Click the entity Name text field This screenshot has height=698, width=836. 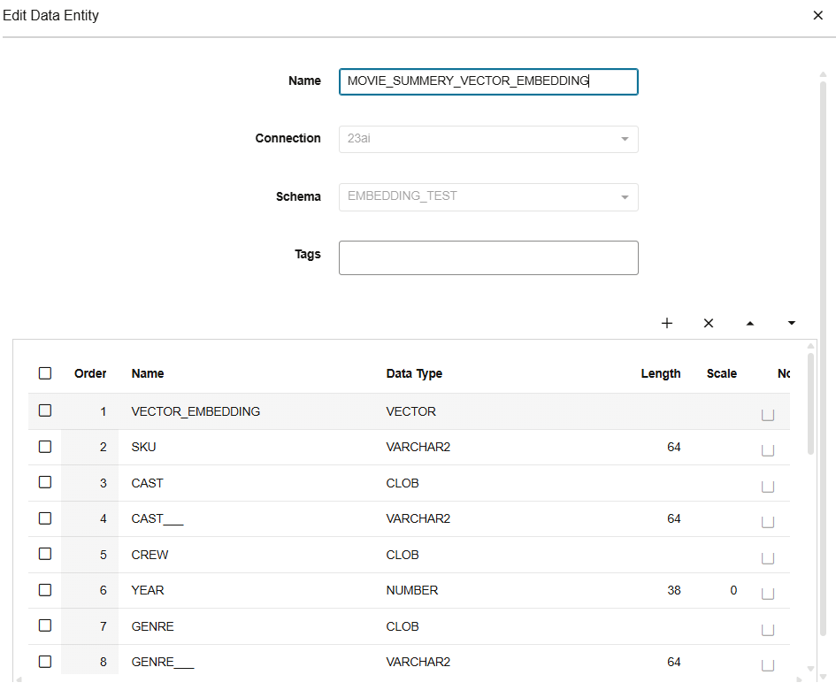(488, 81)
